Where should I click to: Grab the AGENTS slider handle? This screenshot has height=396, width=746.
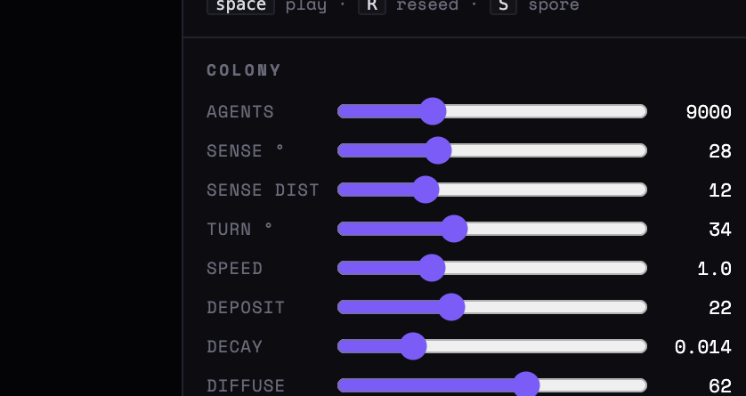tap(433, 111)
